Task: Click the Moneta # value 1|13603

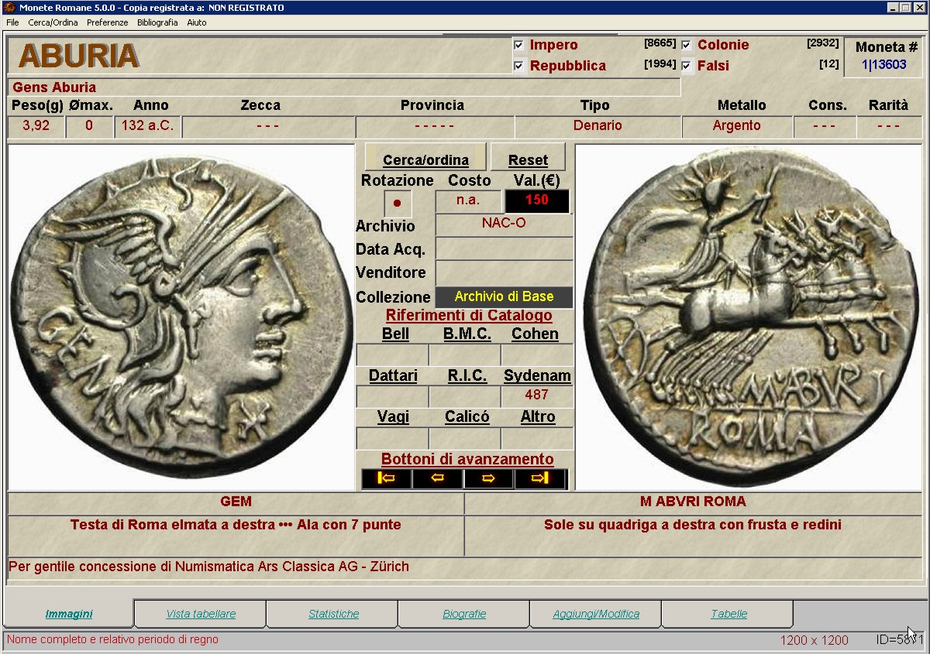Action: tap(883, 65)
